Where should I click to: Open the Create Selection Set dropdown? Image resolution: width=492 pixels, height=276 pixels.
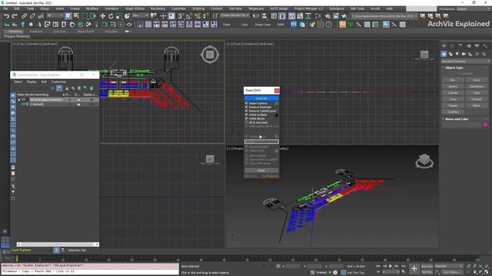click(x=234, y=15)
